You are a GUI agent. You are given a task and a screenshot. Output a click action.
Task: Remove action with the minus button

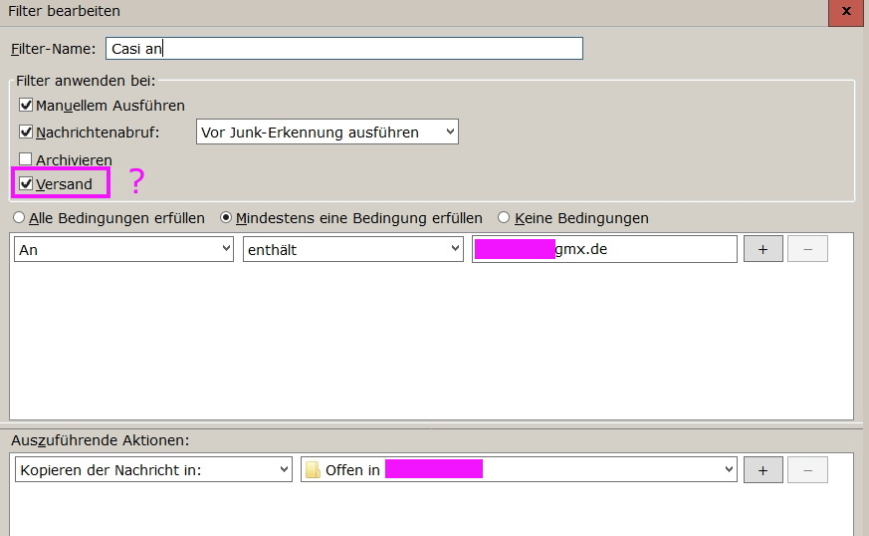click(x=807, y=470)
